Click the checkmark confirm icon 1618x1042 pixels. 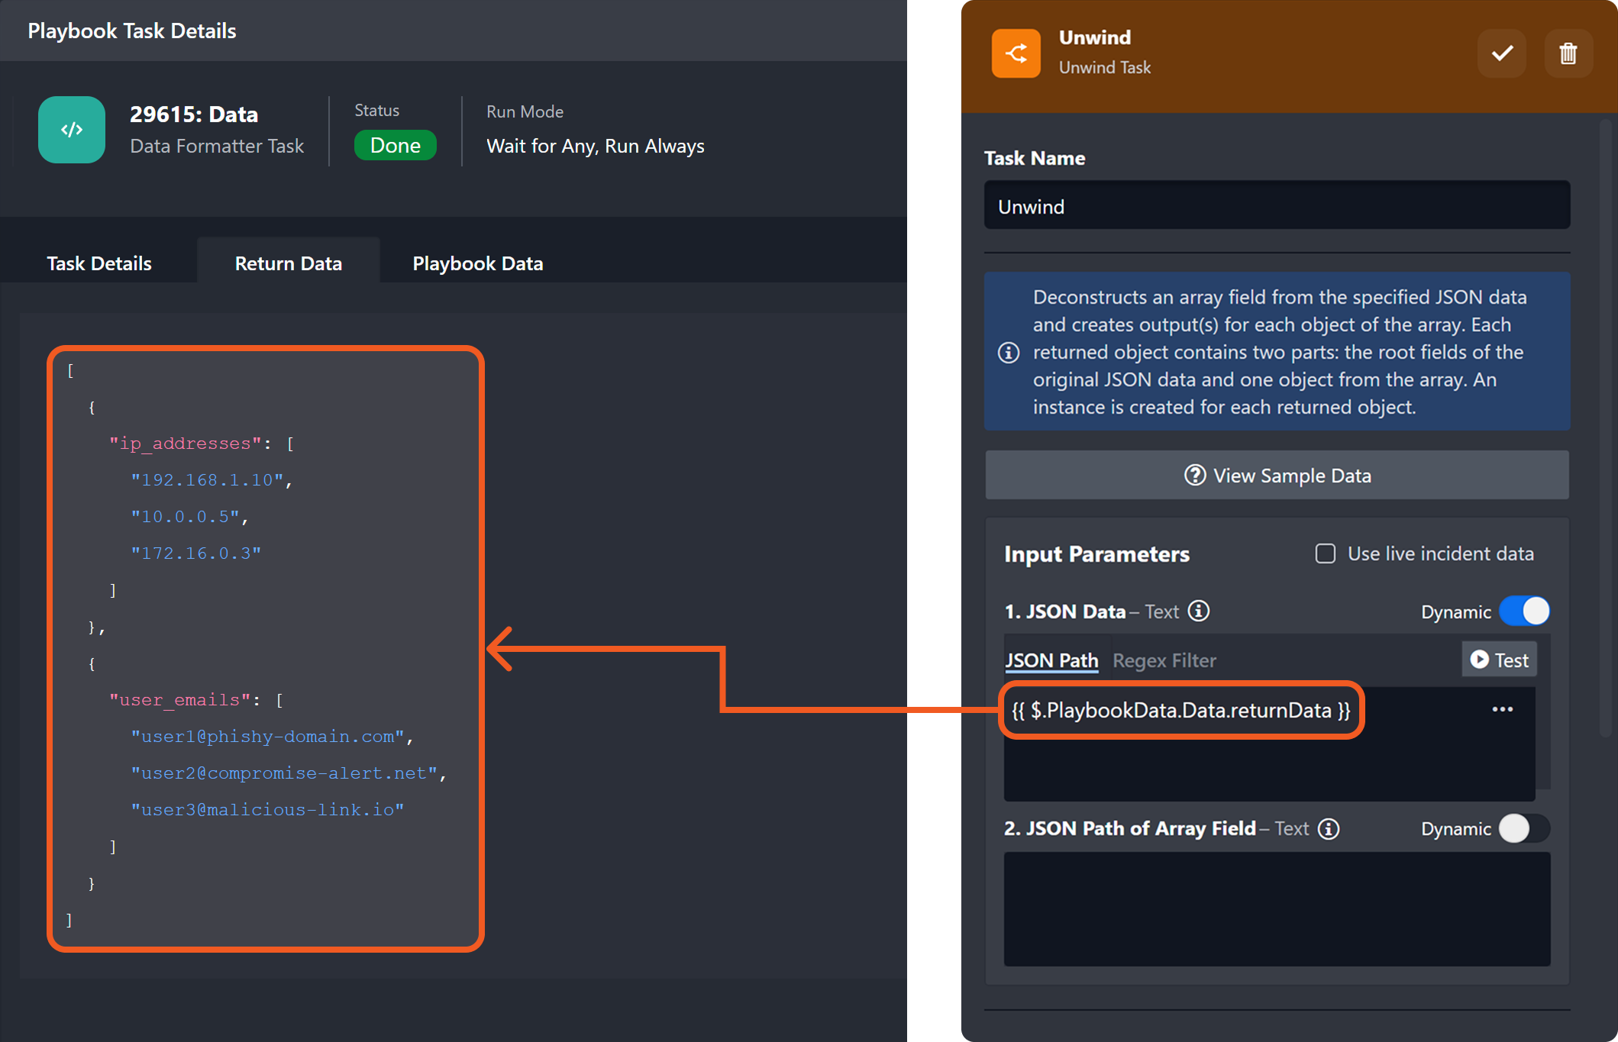tap(1501, 53)
